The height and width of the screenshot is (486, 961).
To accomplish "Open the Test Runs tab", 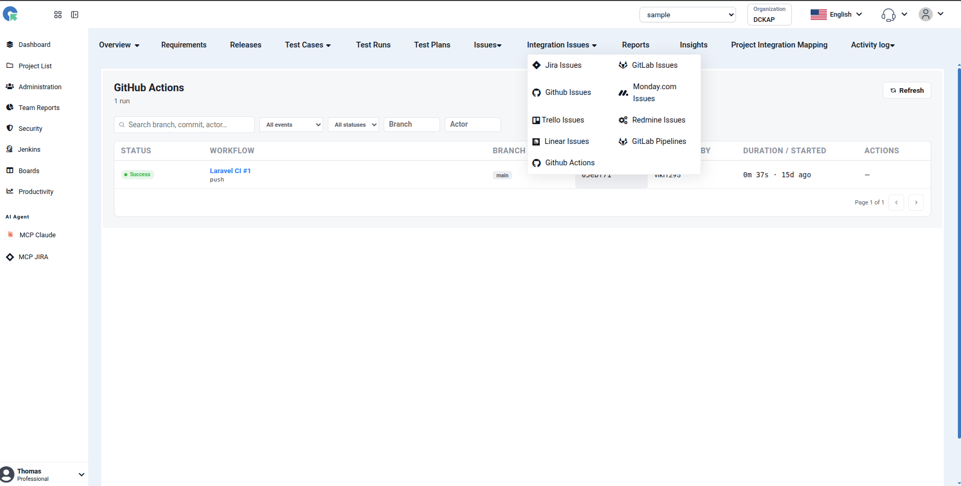I will [373, 45].
